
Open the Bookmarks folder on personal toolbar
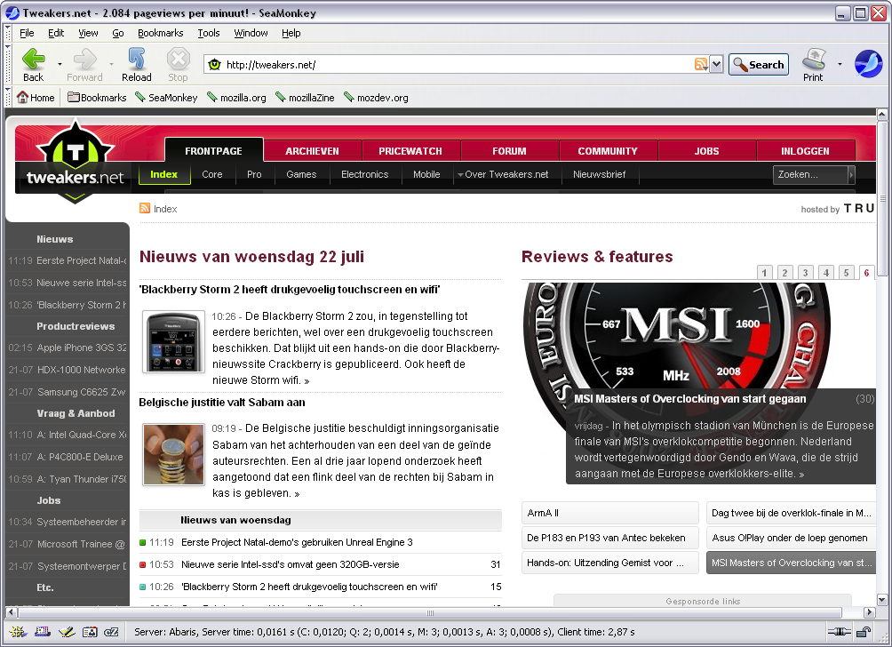point(97,97)
